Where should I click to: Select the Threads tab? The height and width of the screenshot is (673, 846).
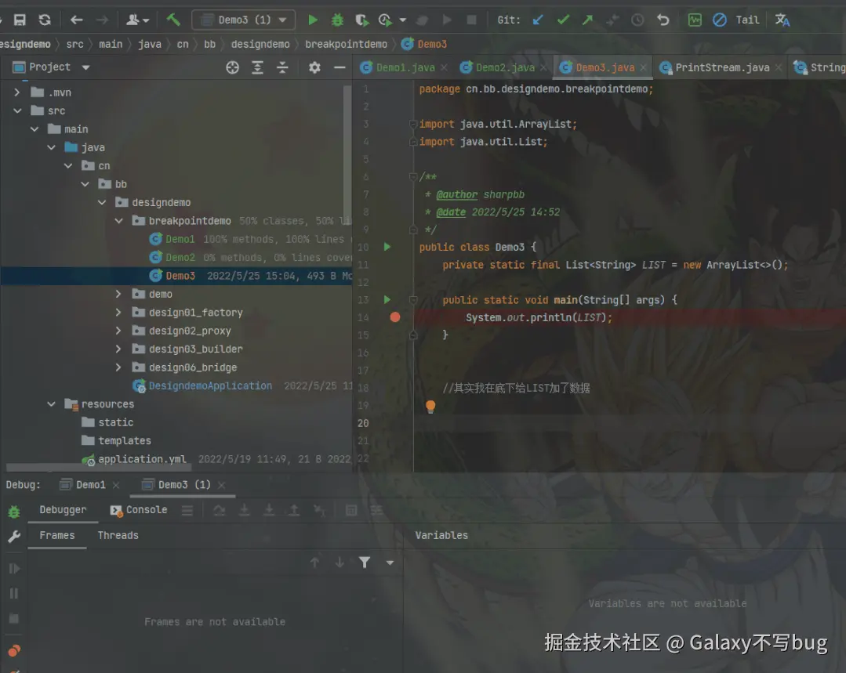pos(118,535)
